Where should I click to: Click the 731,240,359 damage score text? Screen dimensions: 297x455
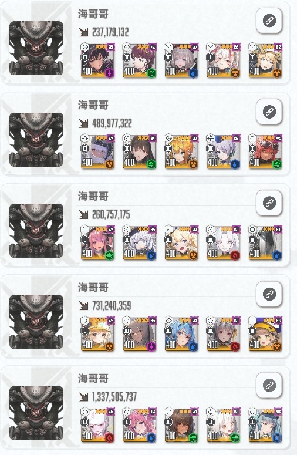pos(112,305)
